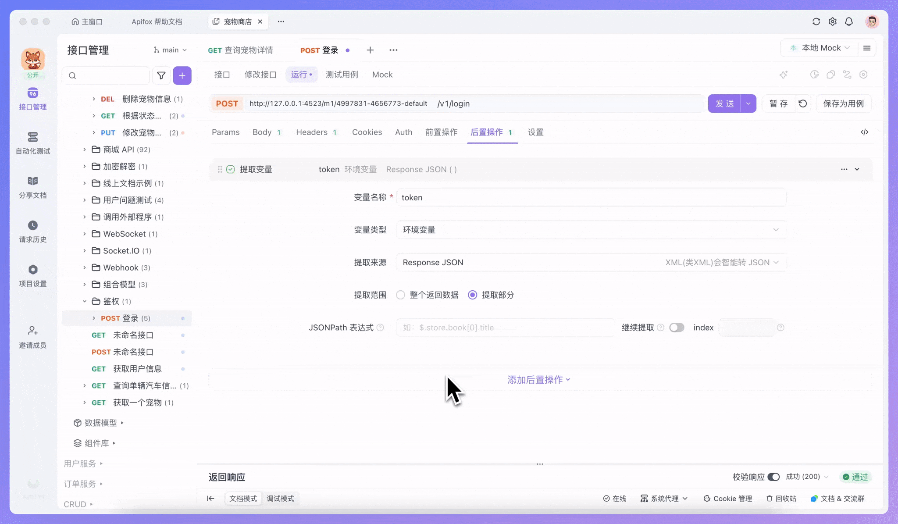Select the 整个返回数据 radio option
This screenshot has width=898, height=524.
pyautogui.click(x=400, y=295)
